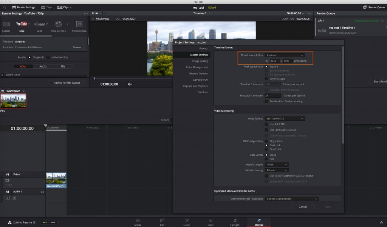This screenshot has width=387, height=227.
Task: Open the Monitor scaling dropdown
Action: click(277, 170)
